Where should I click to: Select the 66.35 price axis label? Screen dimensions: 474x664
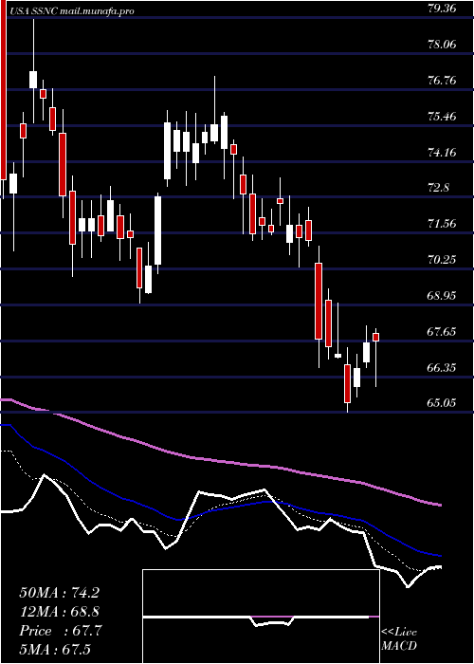pyautogui.click(x=442, y=368)
